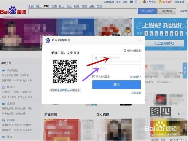Open the 内地明星 subcategory
188x141 pixels.
tap(24, 75)
